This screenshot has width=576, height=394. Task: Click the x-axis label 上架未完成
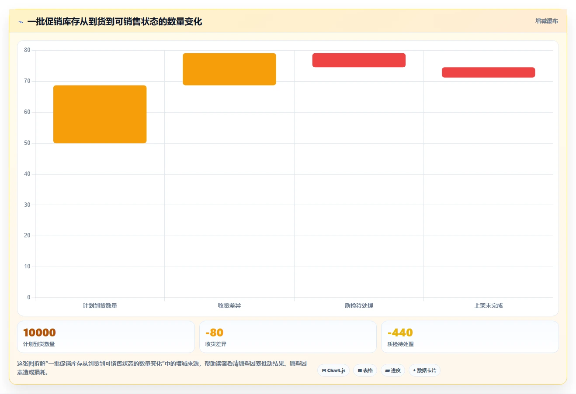pyautogui.click(x=489, y=305)
